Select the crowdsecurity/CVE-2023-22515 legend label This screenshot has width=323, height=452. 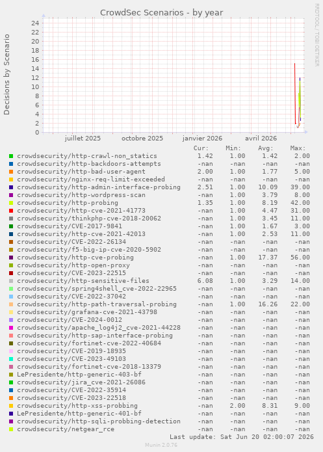pos(71,273)
